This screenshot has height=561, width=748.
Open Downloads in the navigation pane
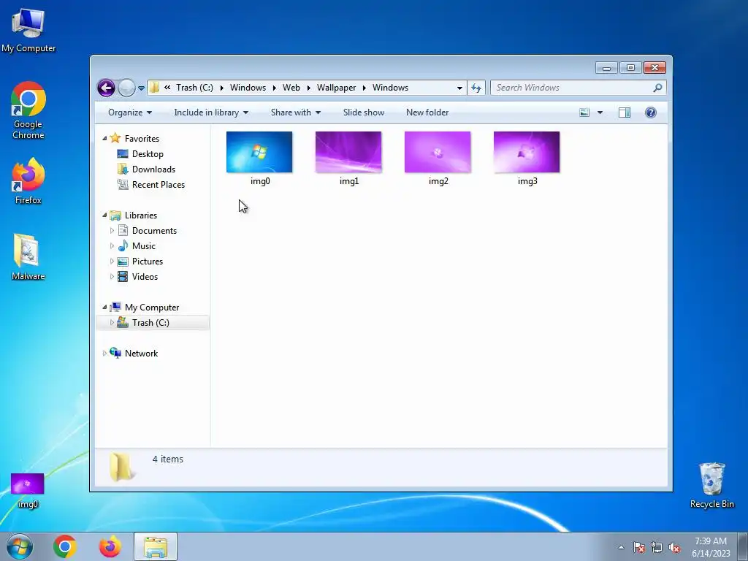point(153,169)
